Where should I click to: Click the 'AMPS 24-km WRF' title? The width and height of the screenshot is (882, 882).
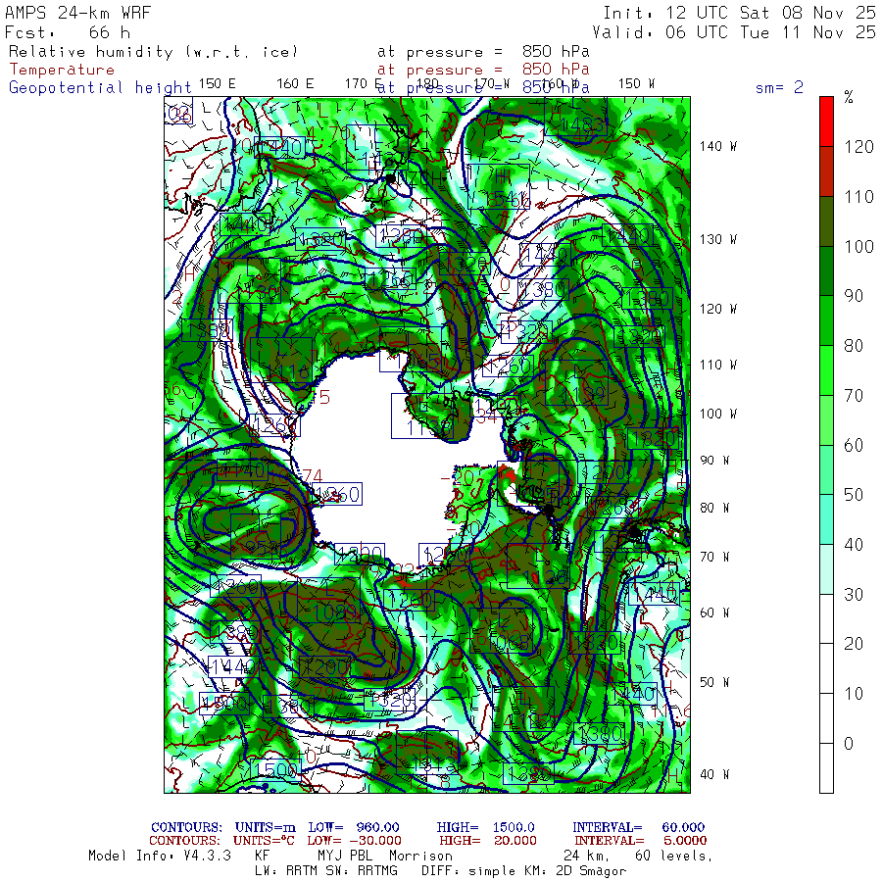point(77,13)
